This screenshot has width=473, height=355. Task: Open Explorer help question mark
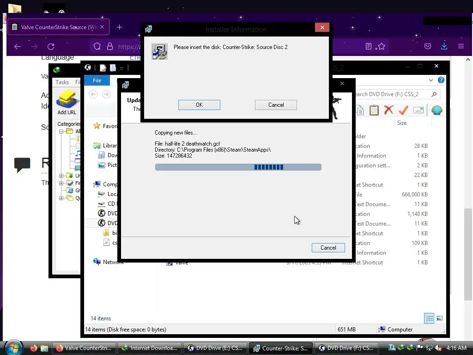point(441,80)
